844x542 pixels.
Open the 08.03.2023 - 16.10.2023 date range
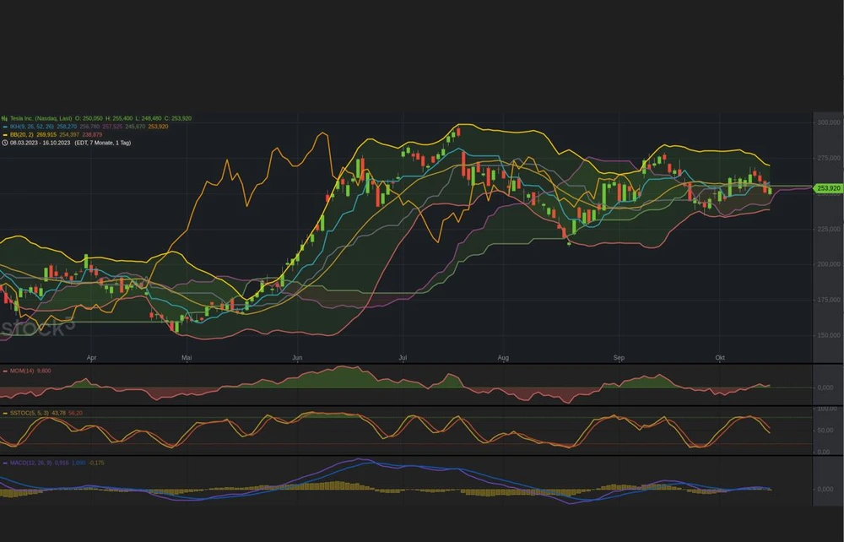tap(41, 143)
